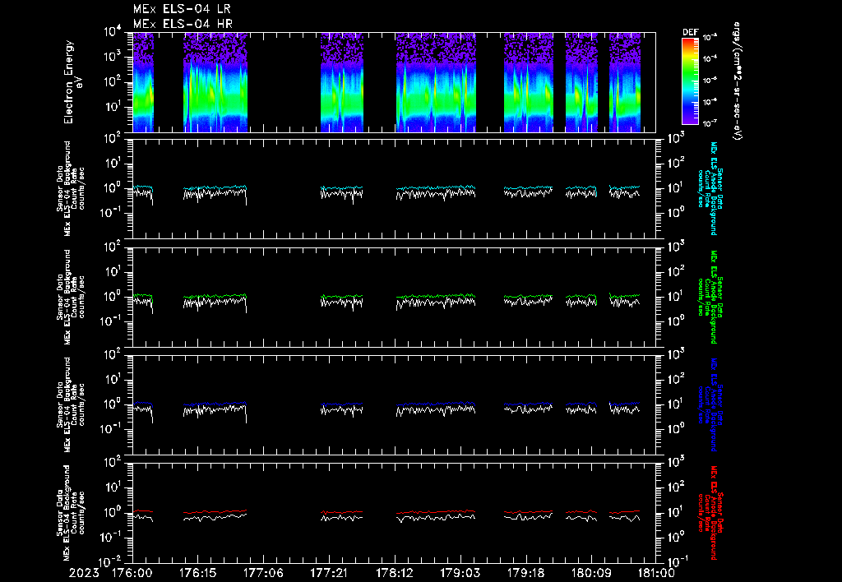Select the red right-side axis label
This screenshot has height=582, width=842.
click(x=710, y=513)
